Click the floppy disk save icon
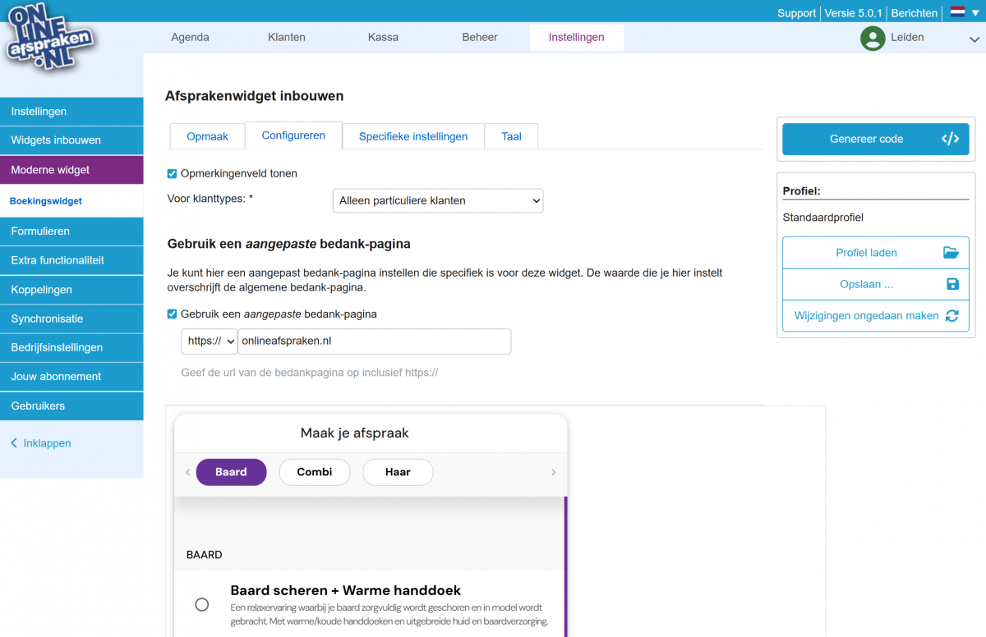Image resolution: width=986 pixels, height=637 pixels. [x=952, y=284]
